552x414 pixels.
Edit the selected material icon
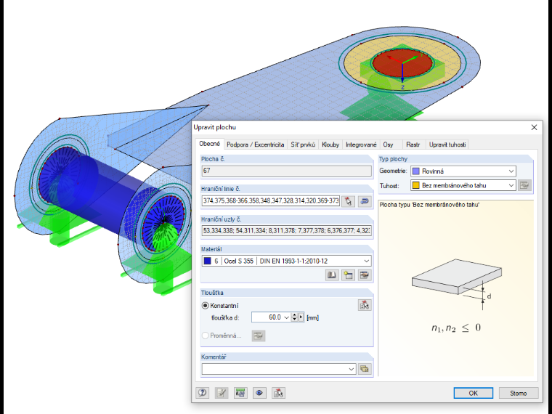tap(365, 275)
